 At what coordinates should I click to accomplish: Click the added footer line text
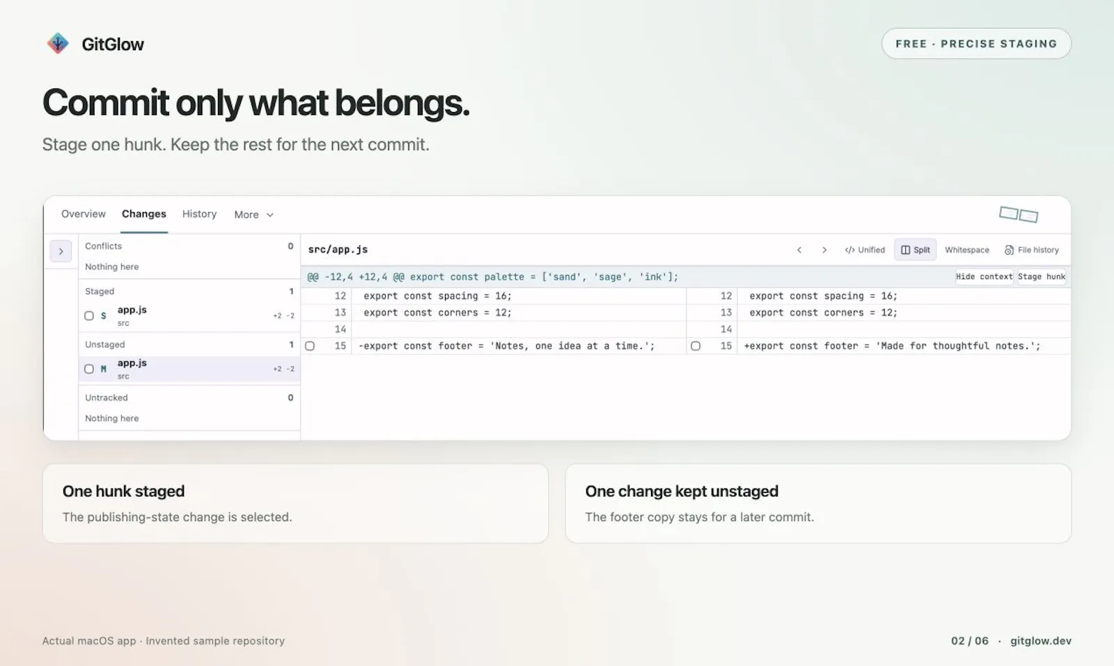click(x=893, y=346)
